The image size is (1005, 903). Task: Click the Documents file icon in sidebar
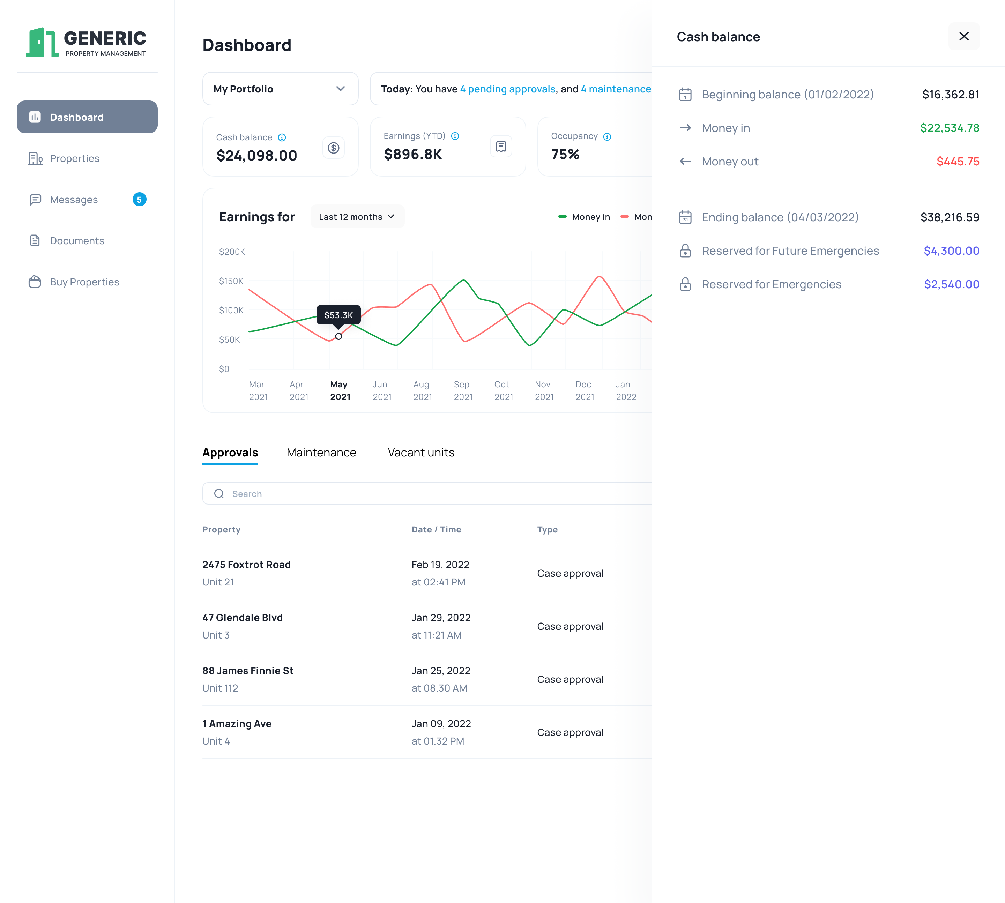click(x=35, y=241)
